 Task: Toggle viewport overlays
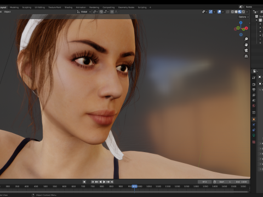click(x=219, y=11)
